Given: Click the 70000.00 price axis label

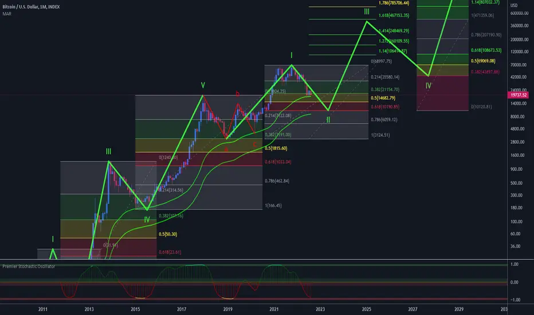Looking at the screenshot, I should click(519, 65).
